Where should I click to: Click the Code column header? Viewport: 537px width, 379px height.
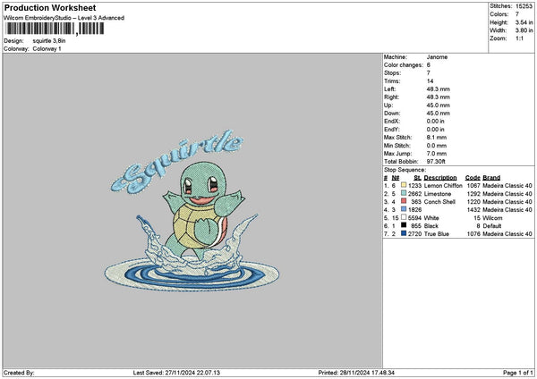pyautogui.click(x=473, y=176)
